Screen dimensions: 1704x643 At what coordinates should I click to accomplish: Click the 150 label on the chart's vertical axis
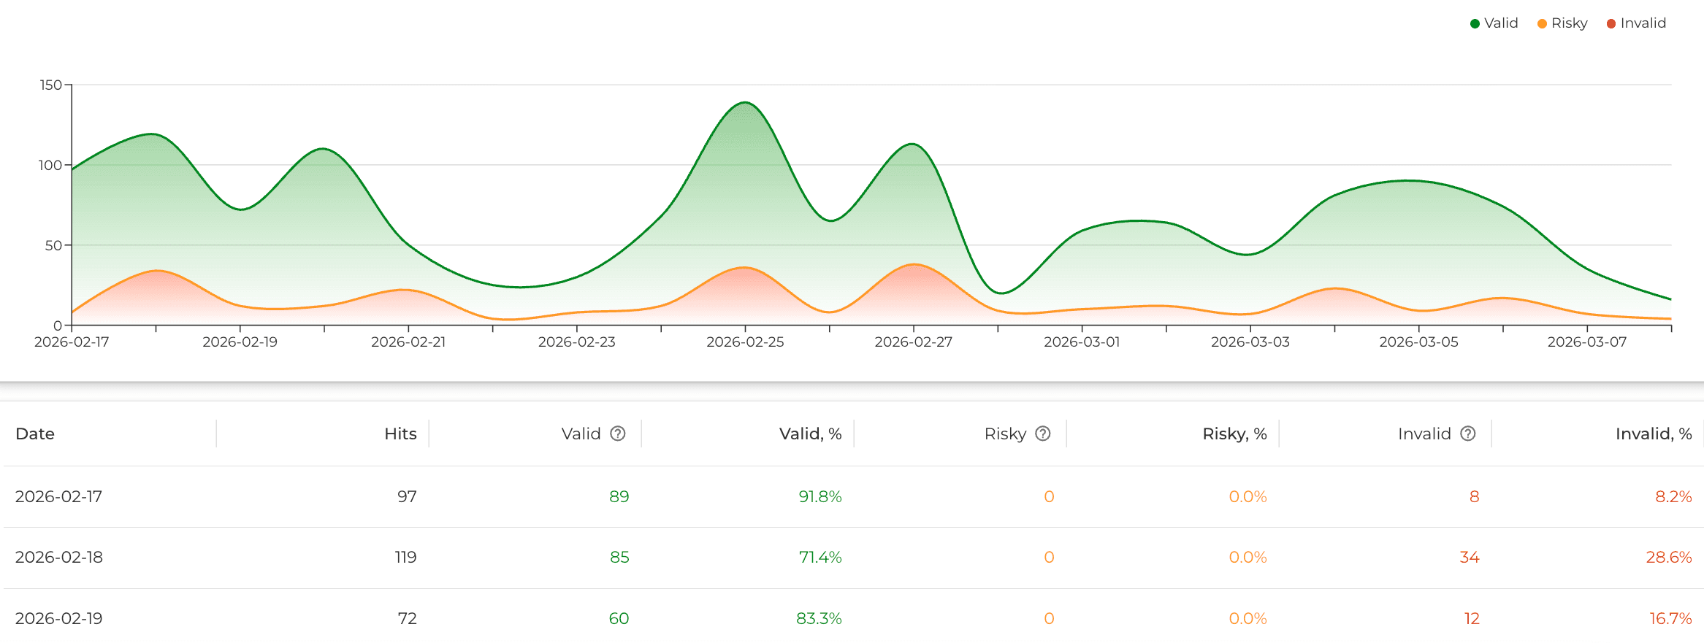(51, 85)
